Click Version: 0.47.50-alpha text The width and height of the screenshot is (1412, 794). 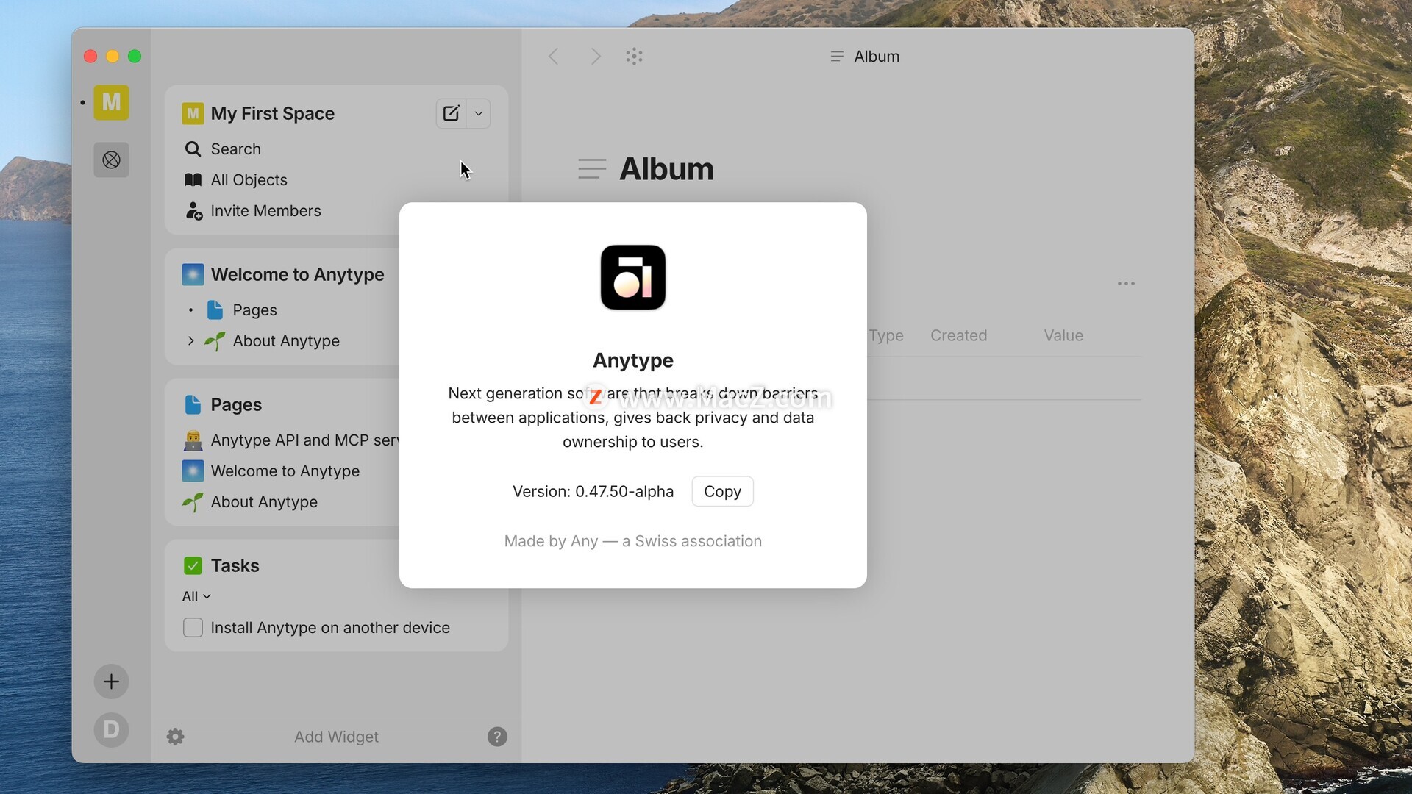coord(593,491)
